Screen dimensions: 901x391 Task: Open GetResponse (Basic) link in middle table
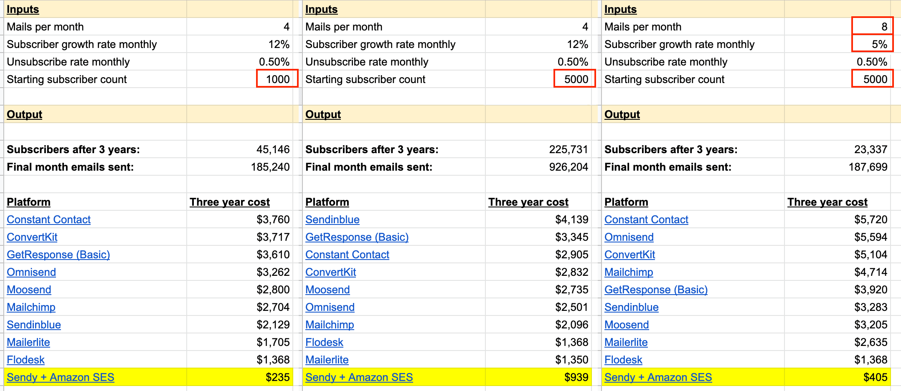[357, 237]
